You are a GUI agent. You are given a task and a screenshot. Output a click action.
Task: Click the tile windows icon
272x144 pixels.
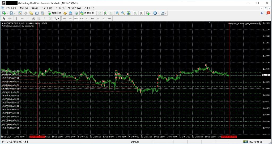[x=129, y=13]
